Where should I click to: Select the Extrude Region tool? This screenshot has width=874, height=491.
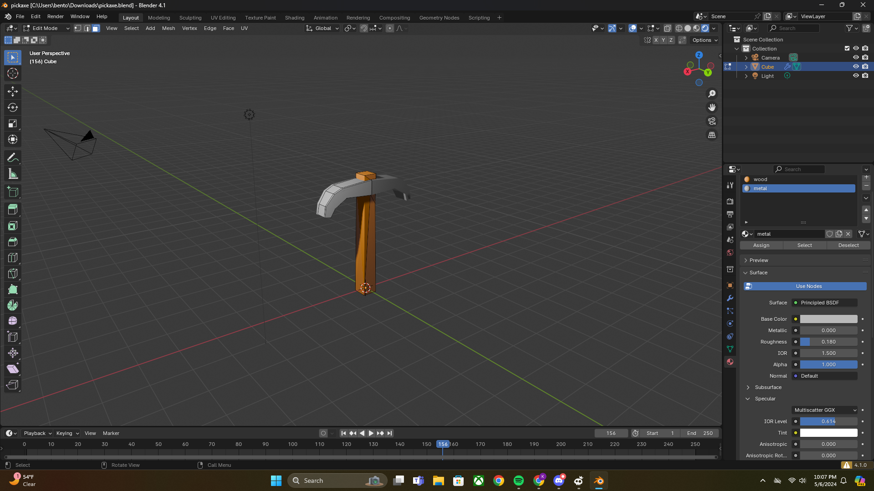point(13,210)
